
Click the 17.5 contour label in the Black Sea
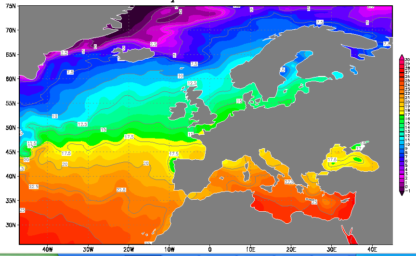tap(332, 159)
